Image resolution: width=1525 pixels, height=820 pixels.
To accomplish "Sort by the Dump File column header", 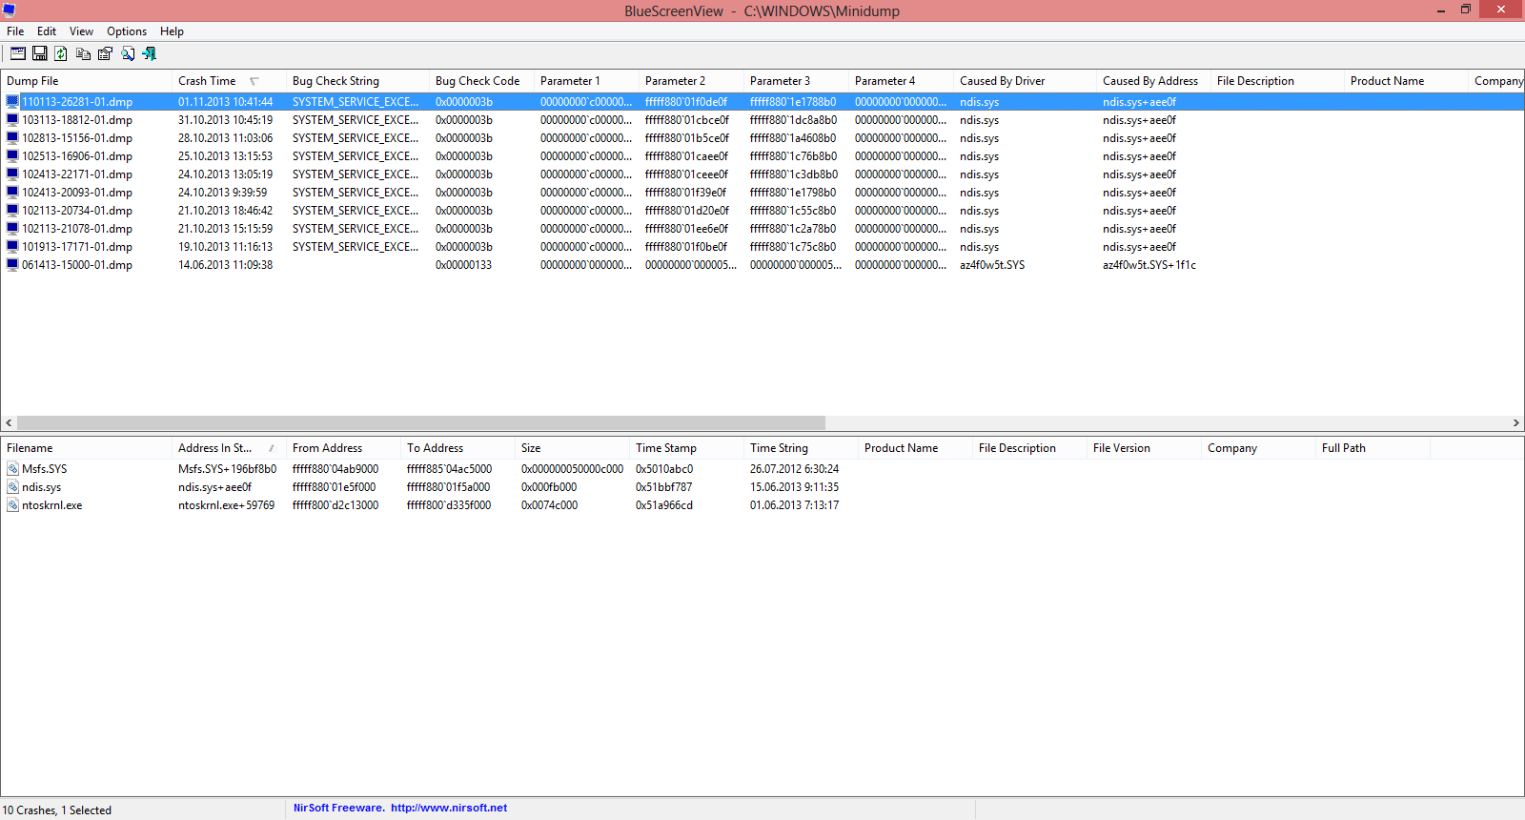I will [86, 81].
